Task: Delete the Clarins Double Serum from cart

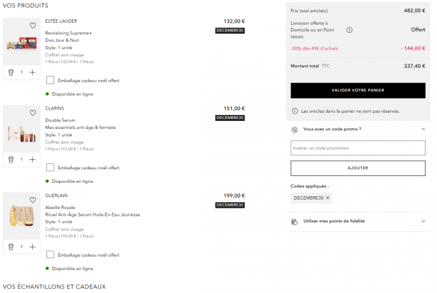Action: pos(11,159)
